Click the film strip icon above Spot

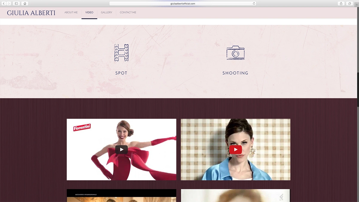pyautogui.click(x=121, y=53)
